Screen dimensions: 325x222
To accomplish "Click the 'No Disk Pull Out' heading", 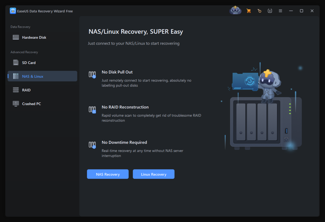I will point(117,72).
